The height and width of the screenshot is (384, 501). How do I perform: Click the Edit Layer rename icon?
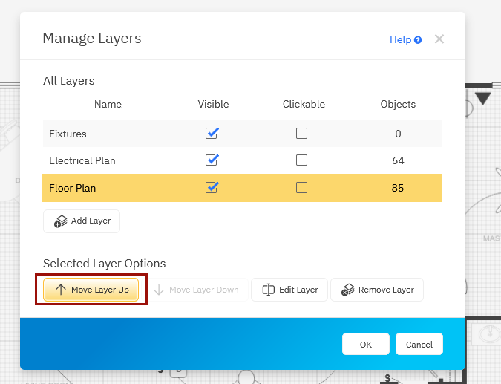click(268, 290)
